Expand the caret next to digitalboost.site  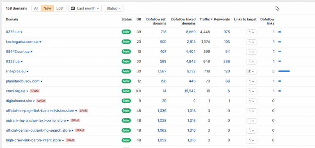34,101
